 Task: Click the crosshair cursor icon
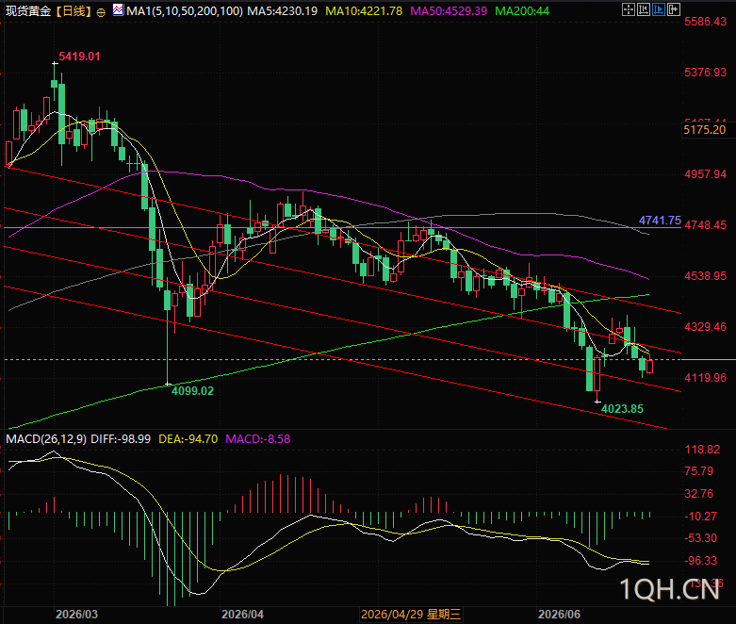pyautogui.click(x=628, y=9)
